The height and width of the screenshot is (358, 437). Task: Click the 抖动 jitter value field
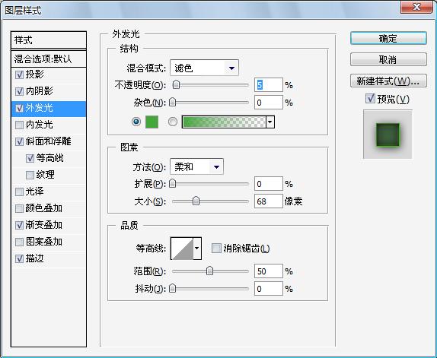tap(269, 289)
